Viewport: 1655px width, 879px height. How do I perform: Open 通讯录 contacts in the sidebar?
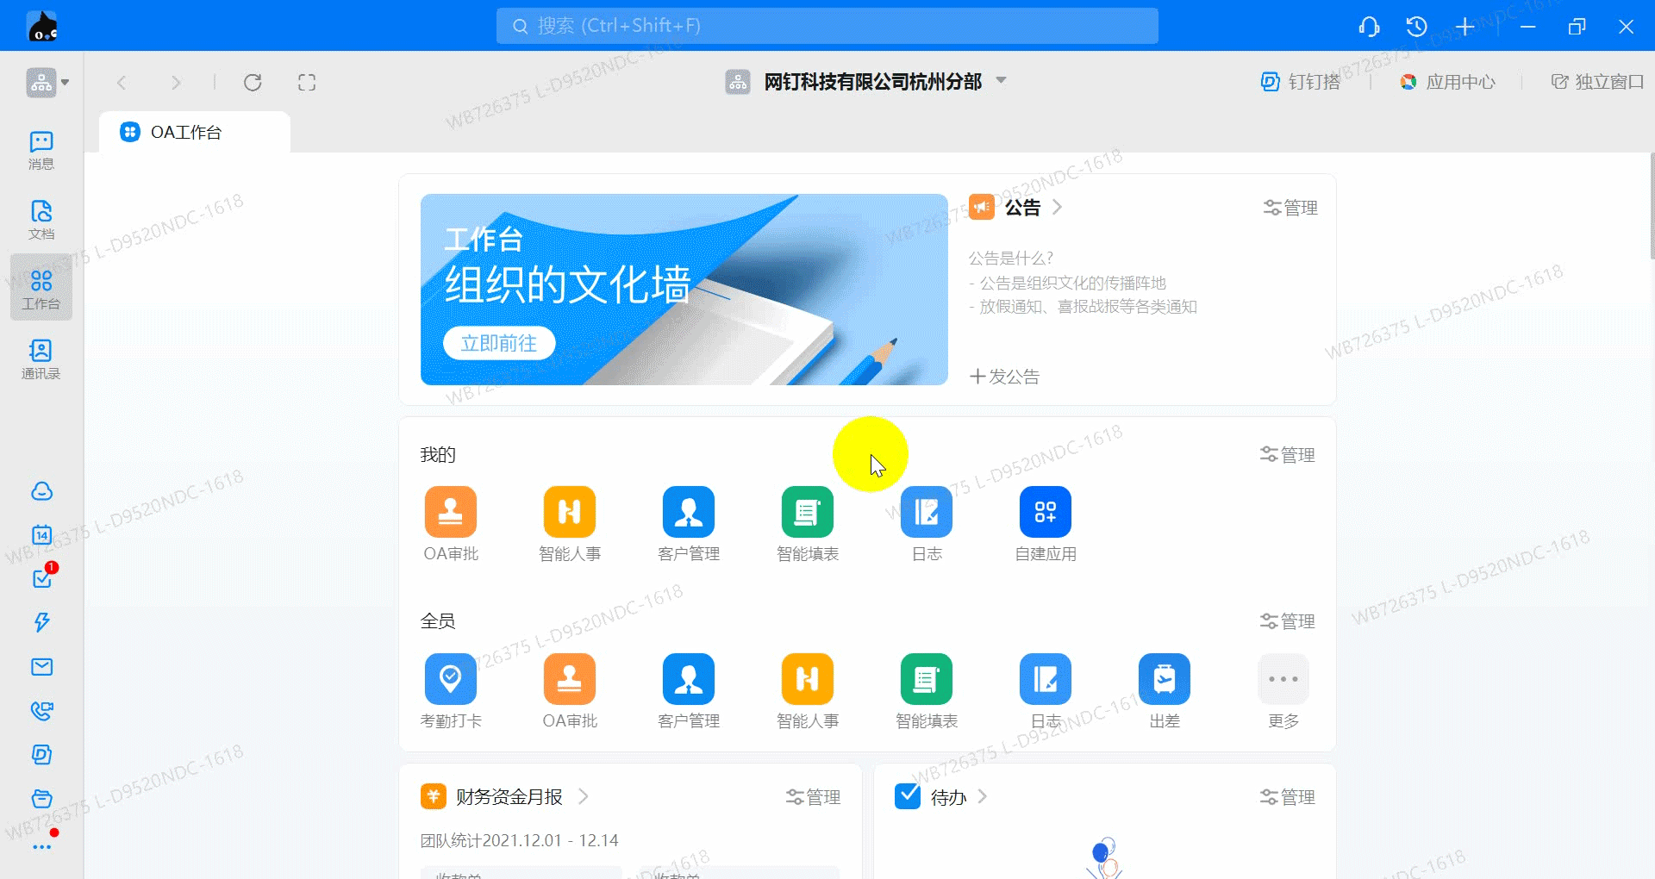coord(41,358)
